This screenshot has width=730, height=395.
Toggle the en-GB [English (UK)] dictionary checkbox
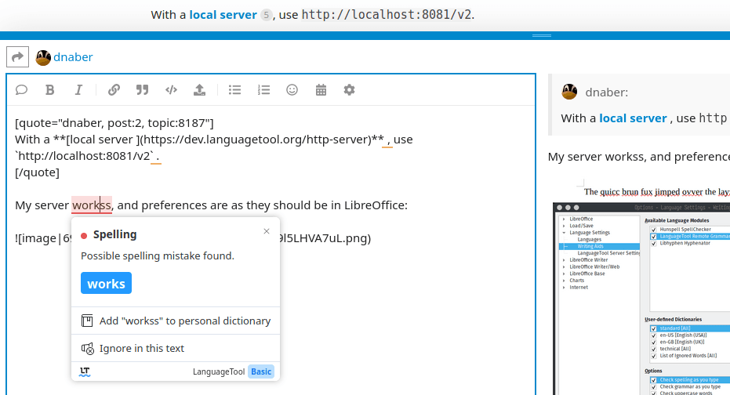pos(654,342)
